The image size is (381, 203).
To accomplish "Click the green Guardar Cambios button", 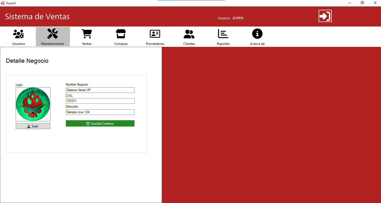I will click(100, 124).
